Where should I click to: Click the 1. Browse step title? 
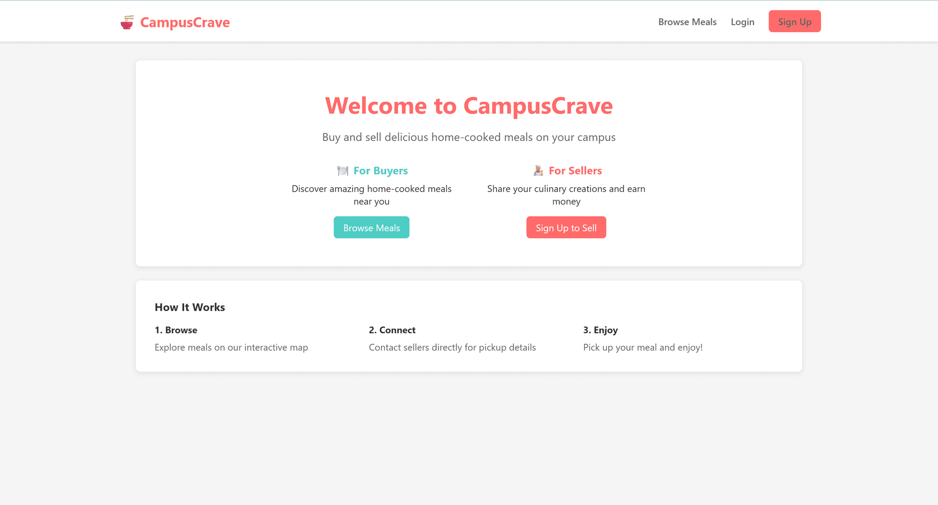click(176, 330)
